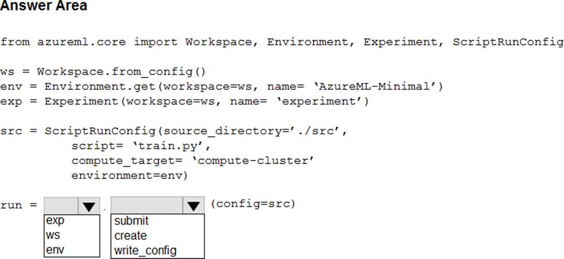This screenshot has height=259, width=564.
Task: Click the 'Workspace.from_config()' code line
Action: (103, 72)
